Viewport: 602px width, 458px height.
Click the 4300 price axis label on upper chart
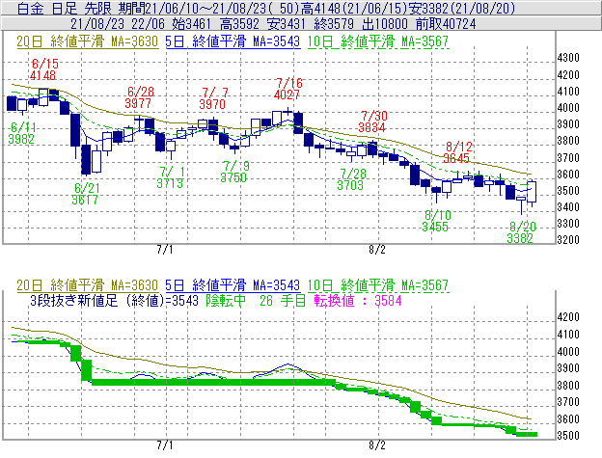[x=568, y=58]
